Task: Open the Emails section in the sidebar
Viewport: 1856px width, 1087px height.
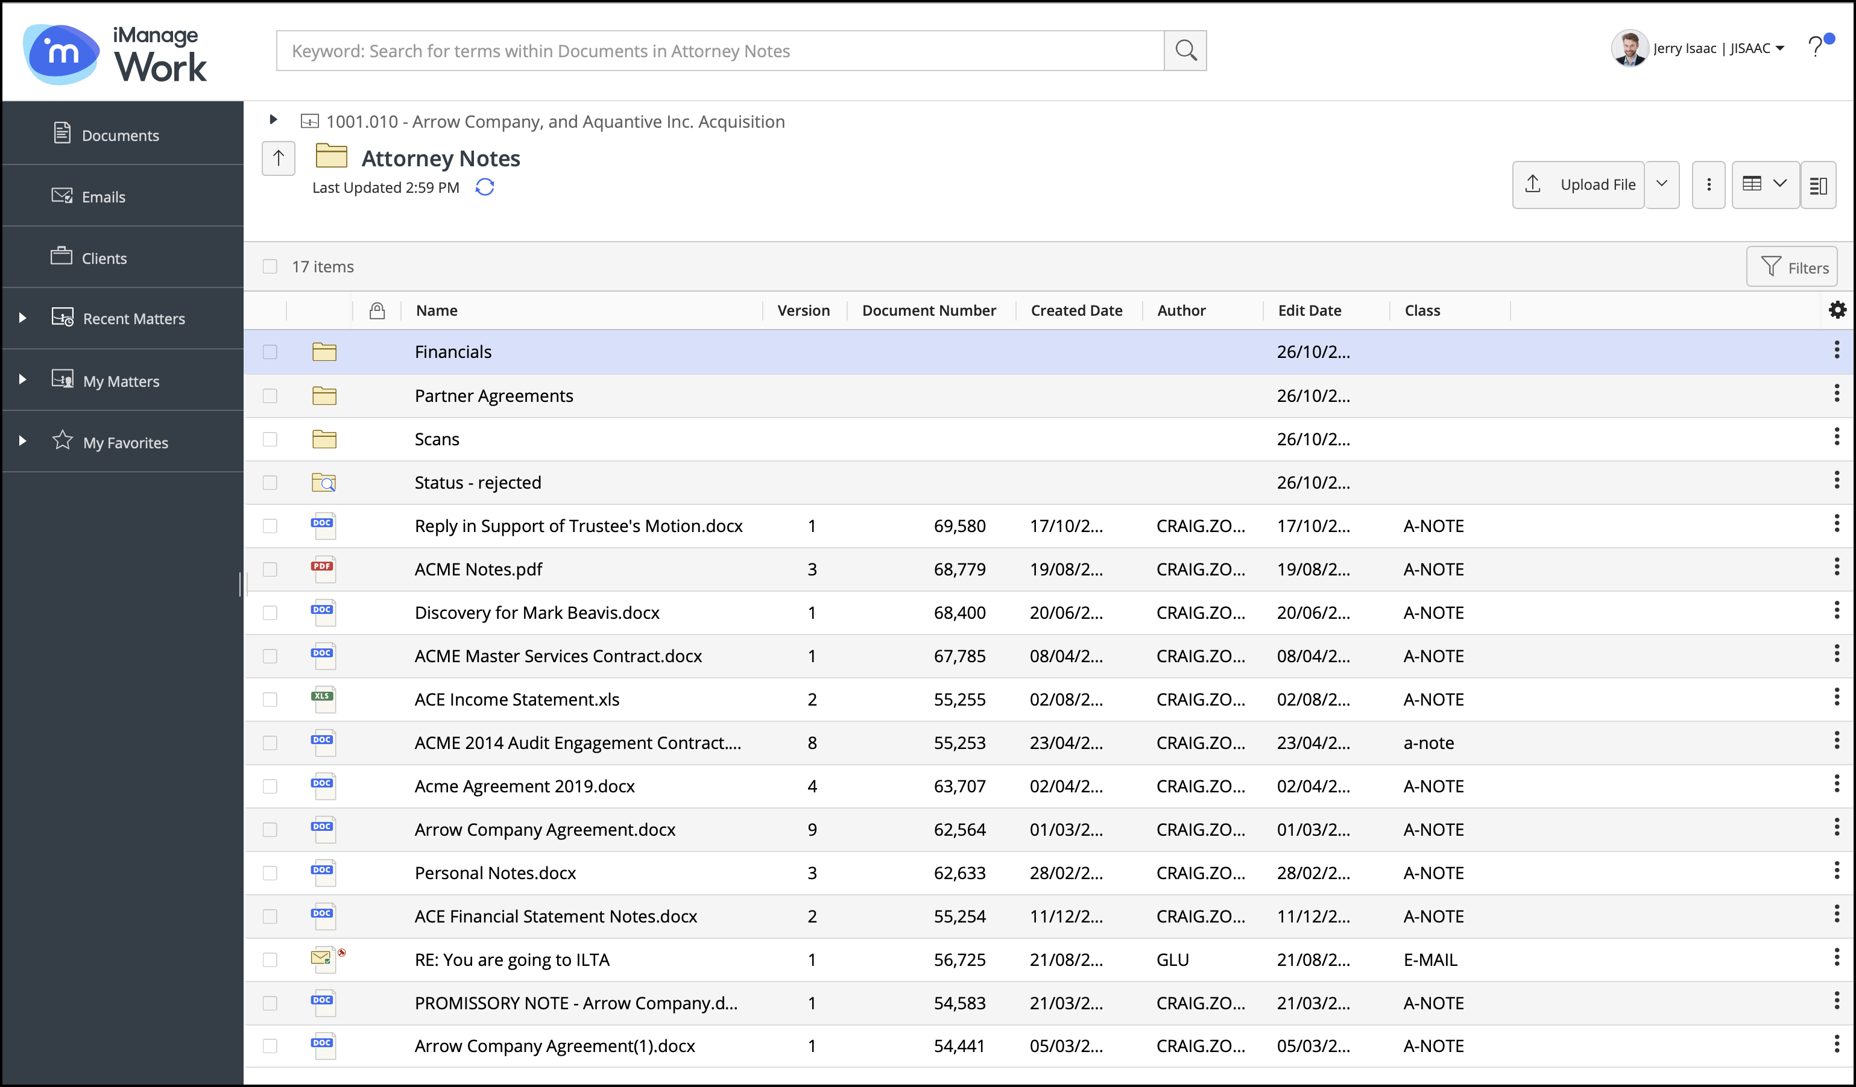Action: point(103,196)
